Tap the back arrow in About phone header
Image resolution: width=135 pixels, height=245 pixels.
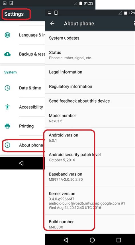[x=52, y=23]
